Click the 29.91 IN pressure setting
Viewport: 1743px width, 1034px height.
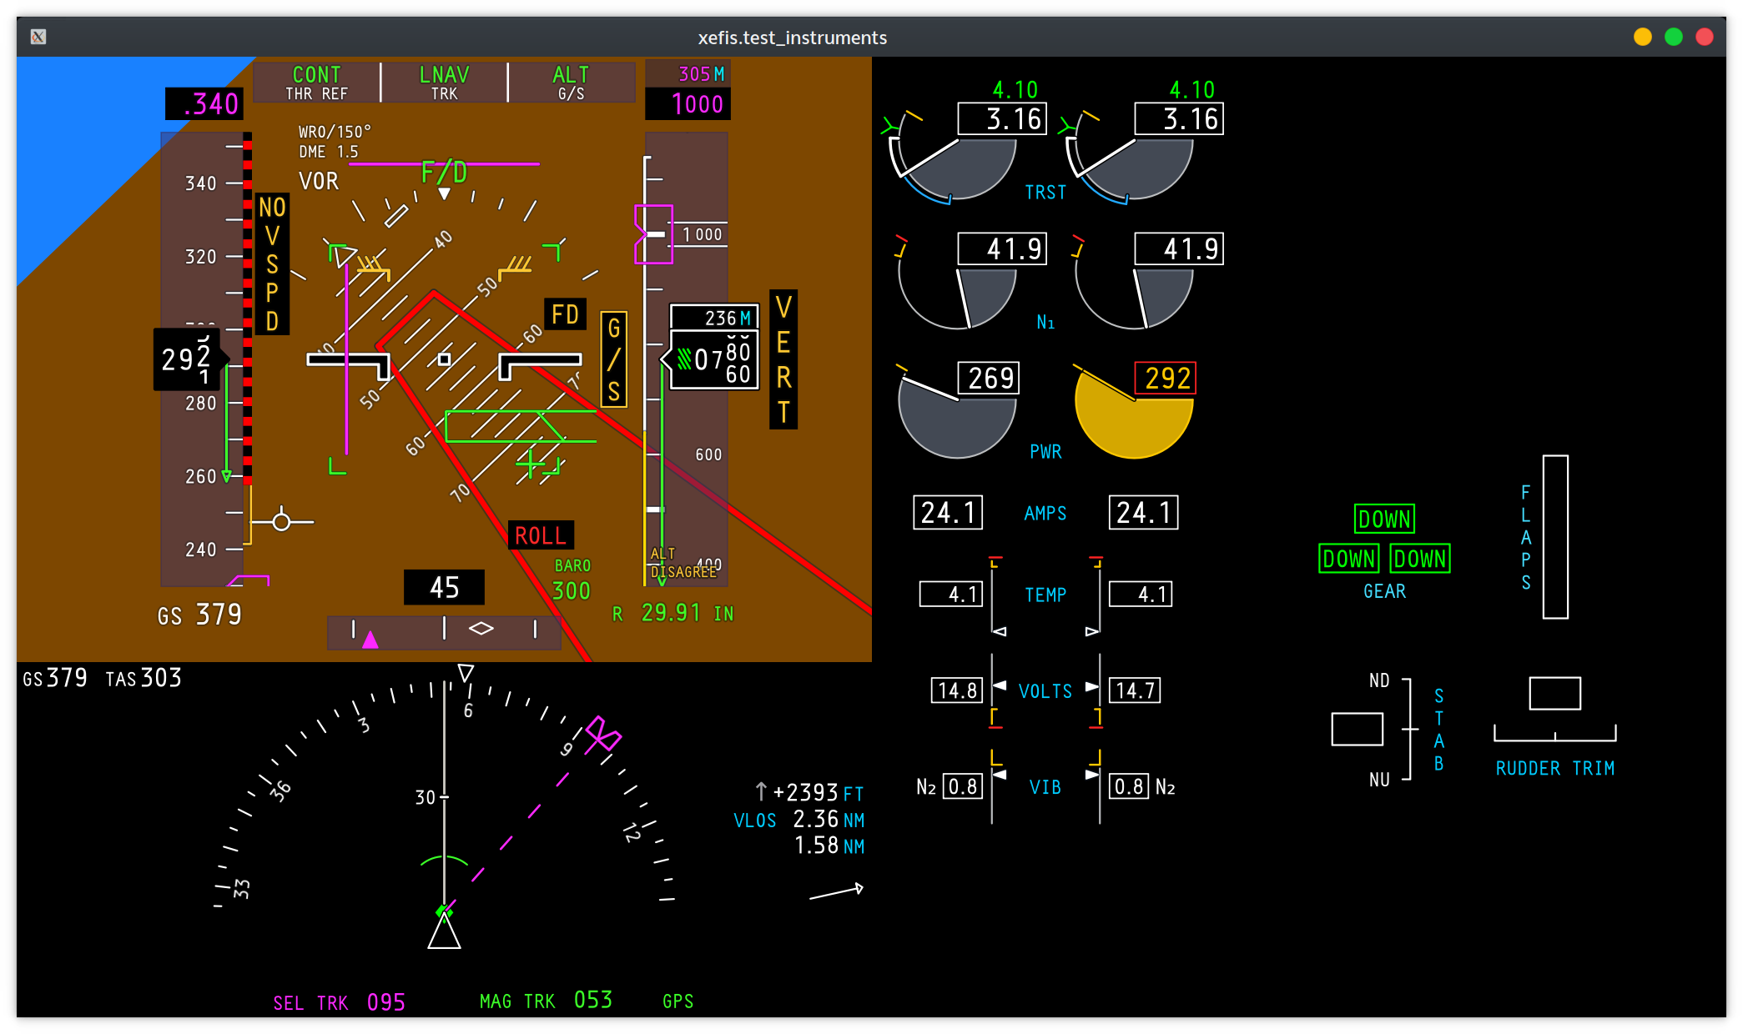pos(687,613)
